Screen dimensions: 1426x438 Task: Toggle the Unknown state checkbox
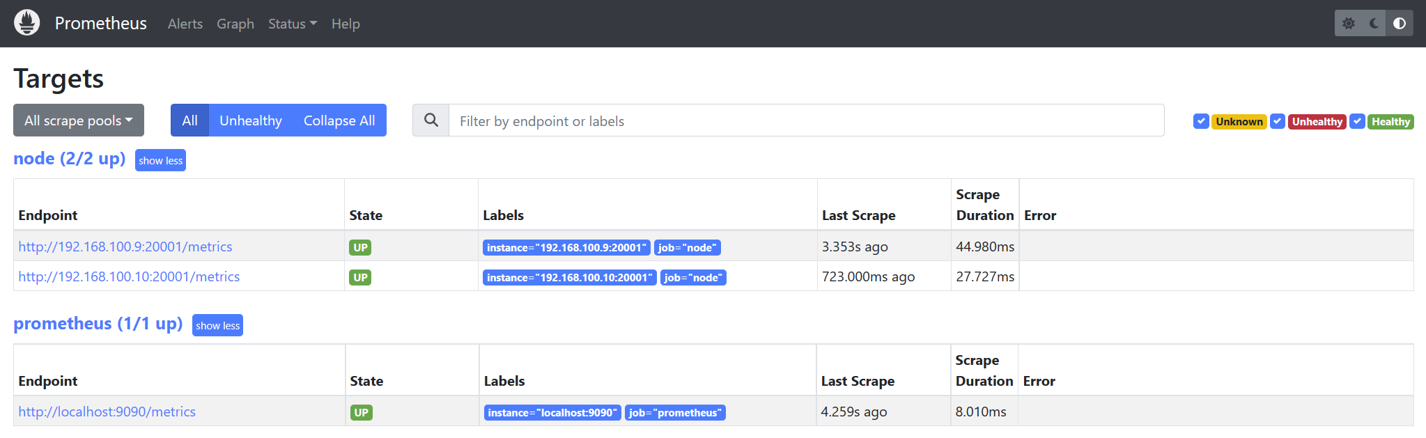pyautogui.click(x=1201, y=121)
